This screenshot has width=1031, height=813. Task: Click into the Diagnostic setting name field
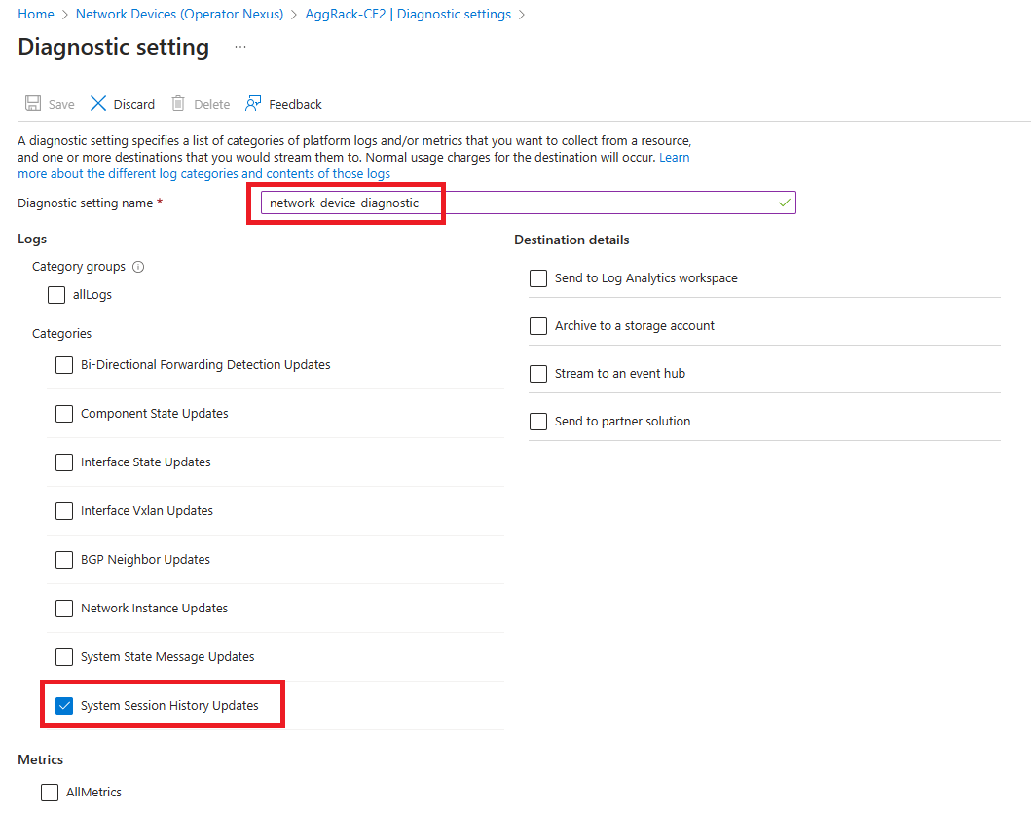coord(528,203)
